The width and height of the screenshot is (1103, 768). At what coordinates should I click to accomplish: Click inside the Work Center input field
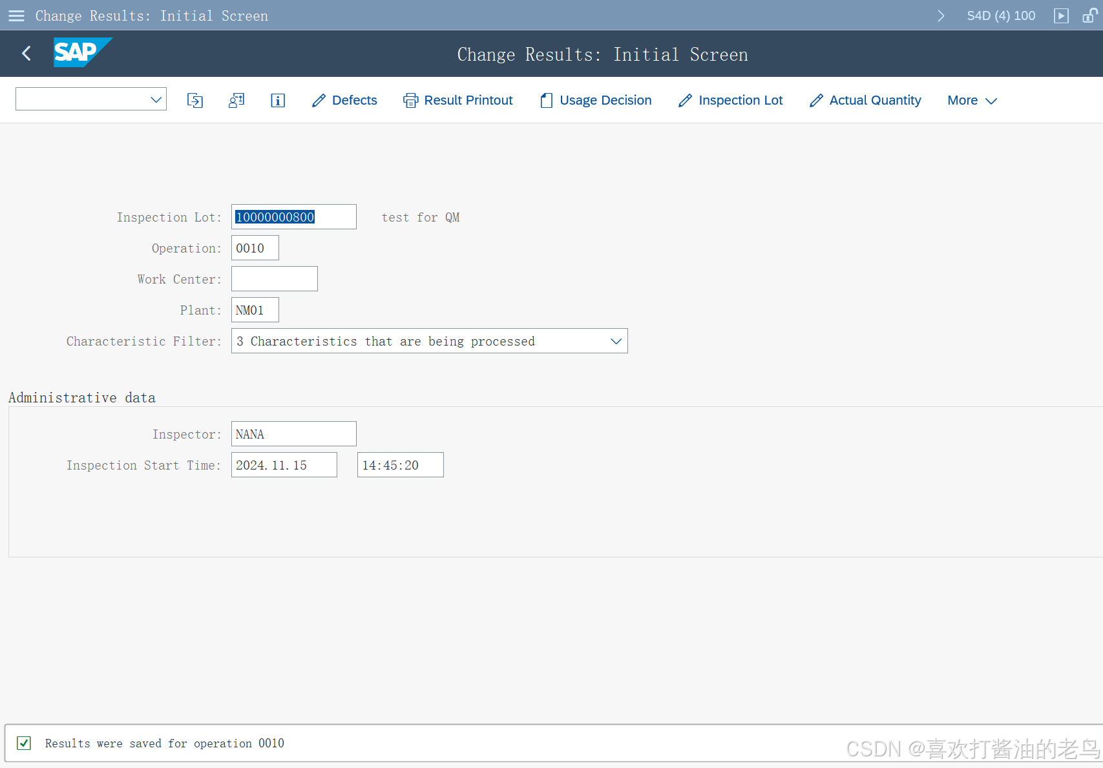pyautogui.click(x=274, y=278)
